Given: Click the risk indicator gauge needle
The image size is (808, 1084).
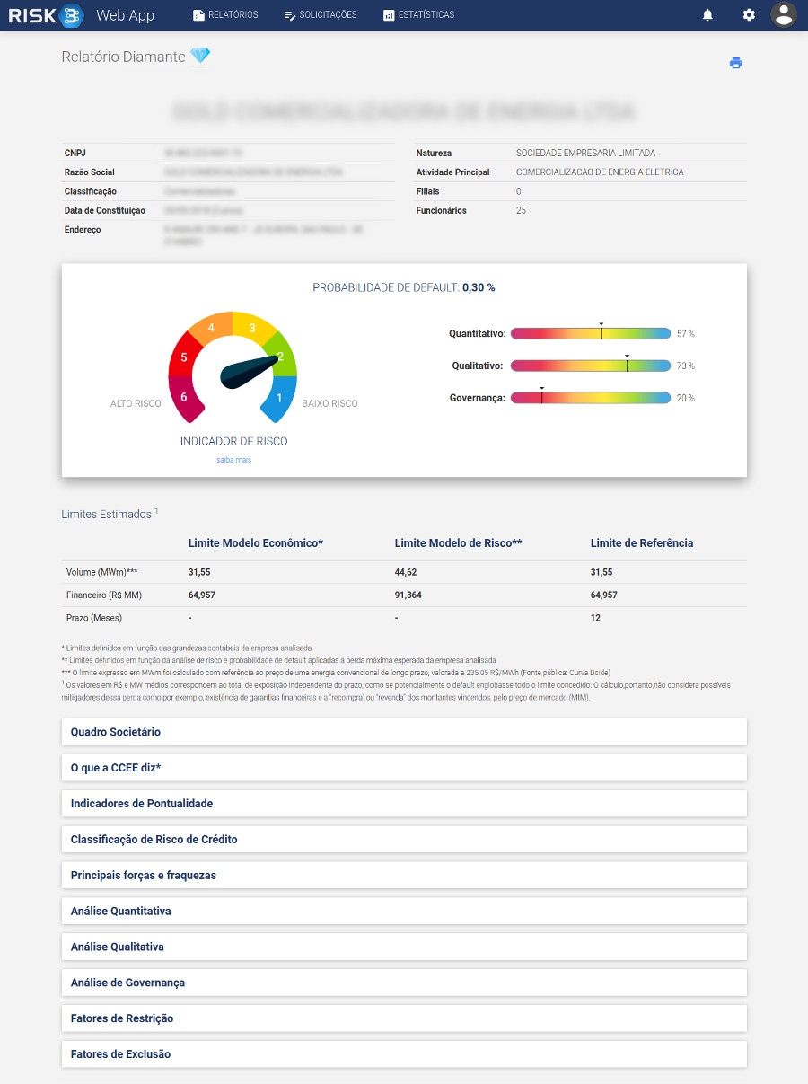Looking at the screenshot, I should tap(250, 371).
